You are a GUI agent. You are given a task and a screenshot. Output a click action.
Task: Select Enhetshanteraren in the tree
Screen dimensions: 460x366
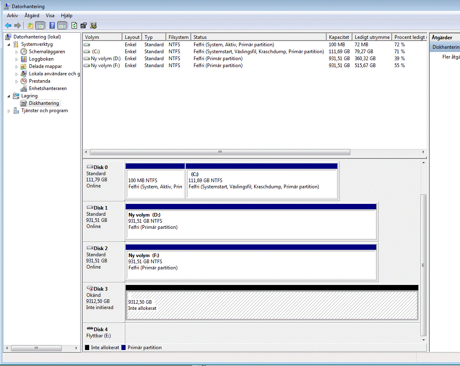[47, 88]
